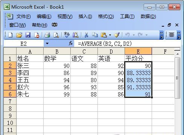
Task: Click the scrollbar up arrow
Action: [x=178, y=54]
